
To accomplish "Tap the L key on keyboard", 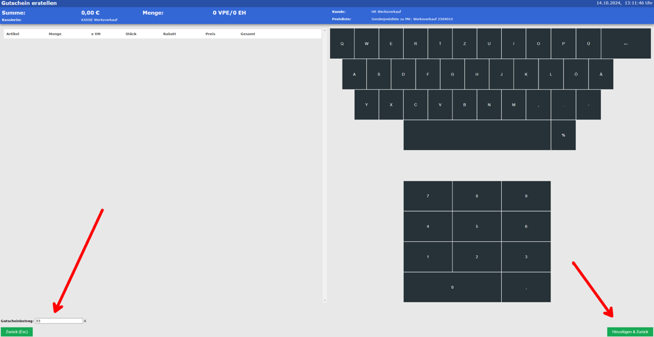I will point(551,74).
